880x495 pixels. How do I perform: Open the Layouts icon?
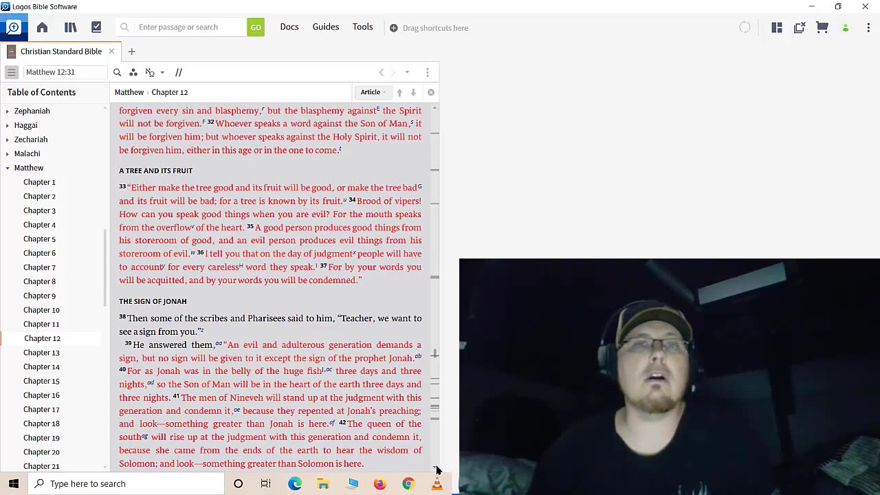pos(777,27)
